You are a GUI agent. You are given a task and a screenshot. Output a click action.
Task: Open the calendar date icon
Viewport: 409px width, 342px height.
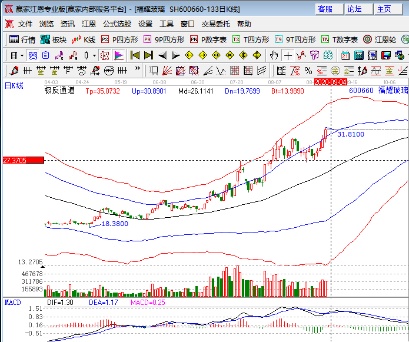point(345,55)
